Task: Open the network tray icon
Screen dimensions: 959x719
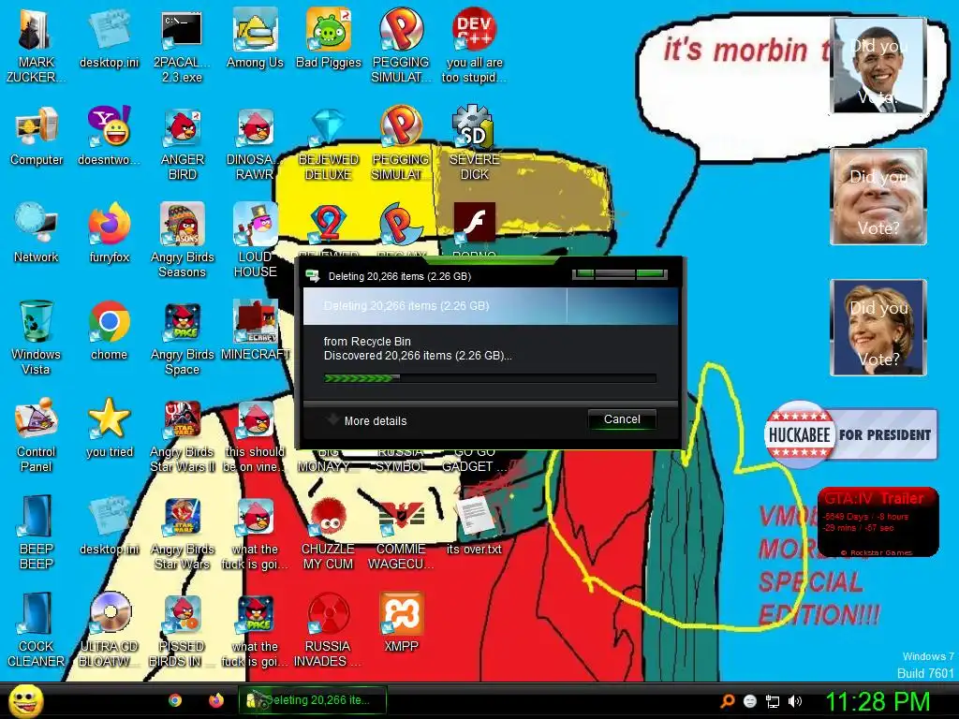Action: click(x=773, y=701)
